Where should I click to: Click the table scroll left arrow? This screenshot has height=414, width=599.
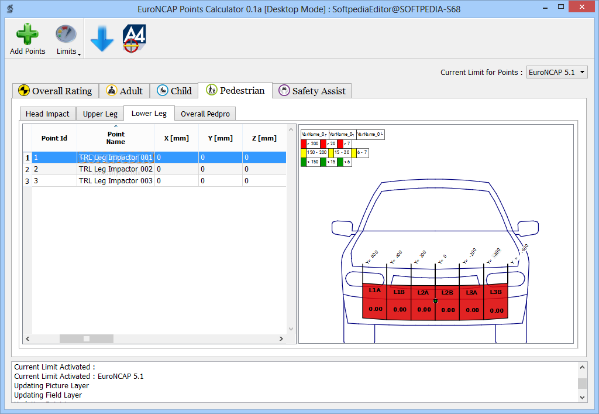[27, 338]
